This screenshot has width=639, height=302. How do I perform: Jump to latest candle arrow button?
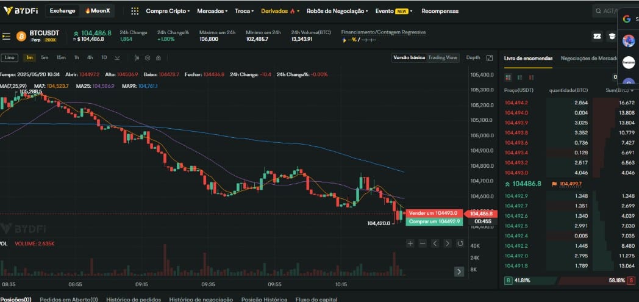[459, 271]
